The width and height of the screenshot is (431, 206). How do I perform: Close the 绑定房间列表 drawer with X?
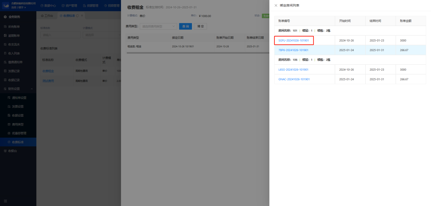click(x=276, y=5)
